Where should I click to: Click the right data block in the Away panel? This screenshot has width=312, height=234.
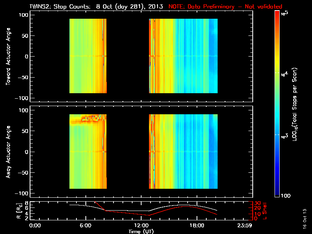pos(183,152)
